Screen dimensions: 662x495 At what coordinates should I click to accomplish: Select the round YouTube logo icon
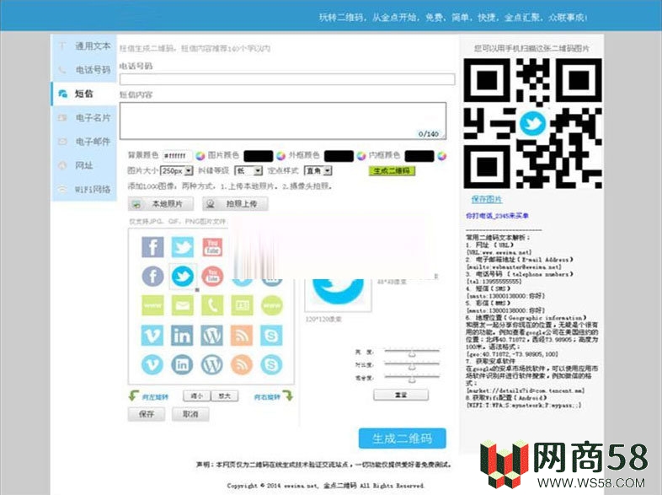[x=212, y=277]
